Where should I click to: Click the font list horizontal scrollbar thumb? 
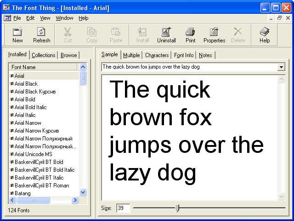point(33,200)
